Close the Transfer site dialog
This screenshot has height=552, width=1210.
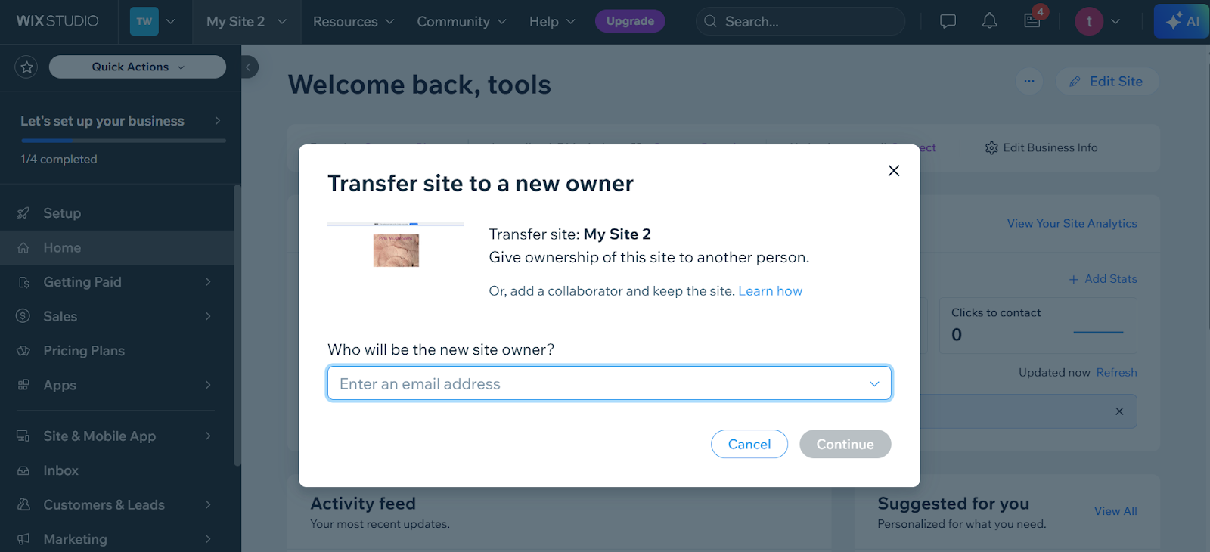click(894, 171)
